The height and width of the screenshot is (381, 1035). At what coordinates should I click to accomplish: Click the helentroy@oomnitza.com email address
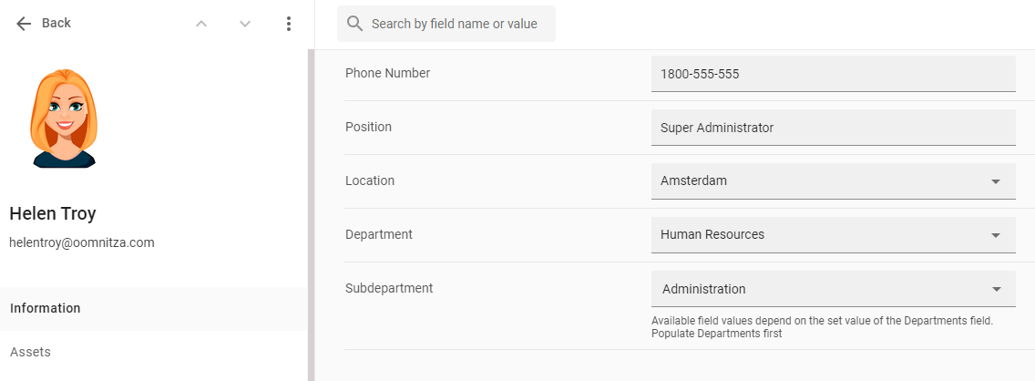82,243
